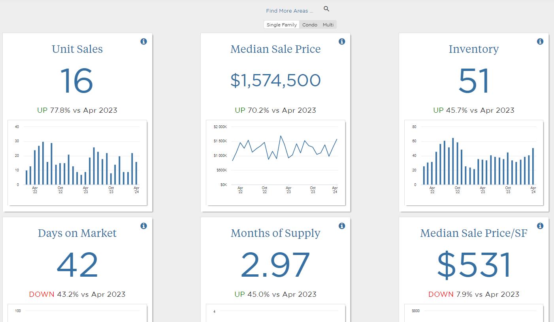554x322 pixels.
Task: Click the $1,574,500 median price value
Action: coord(275,80)
